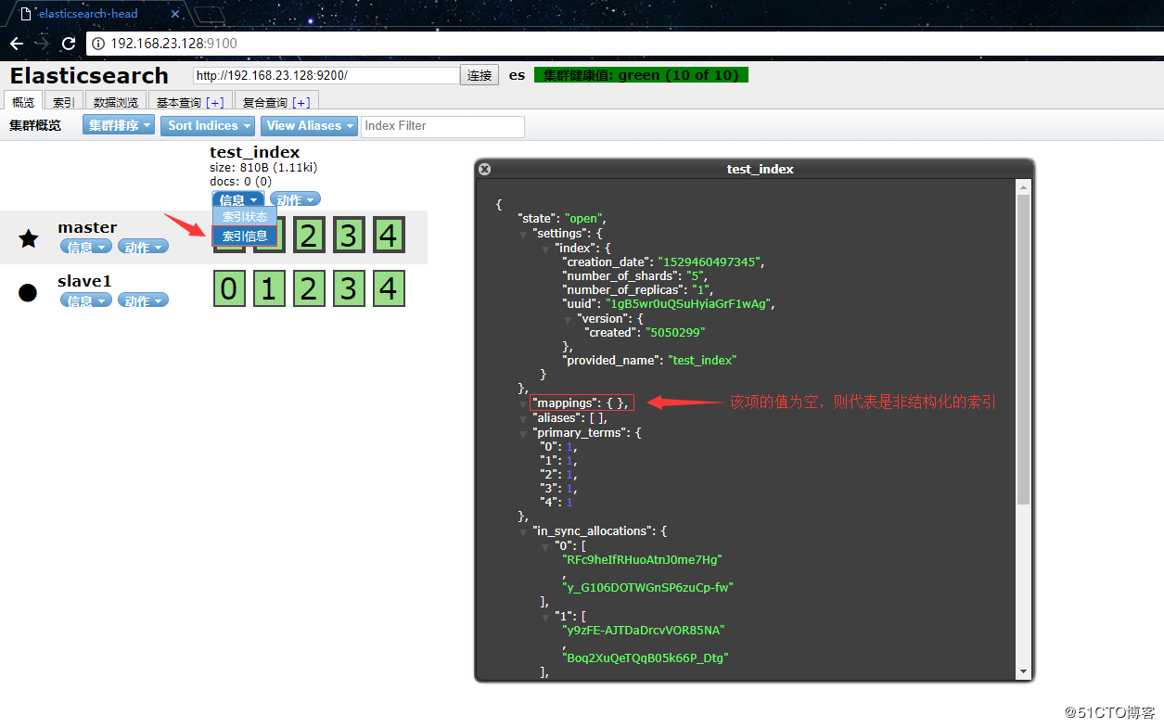Focus the Index Filter field
This screenshot has height=728, width=1164.
pyautogui.click(x=442, y=126)
